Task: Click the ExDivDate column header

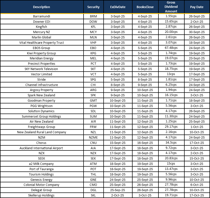Action: pos(118,7)
